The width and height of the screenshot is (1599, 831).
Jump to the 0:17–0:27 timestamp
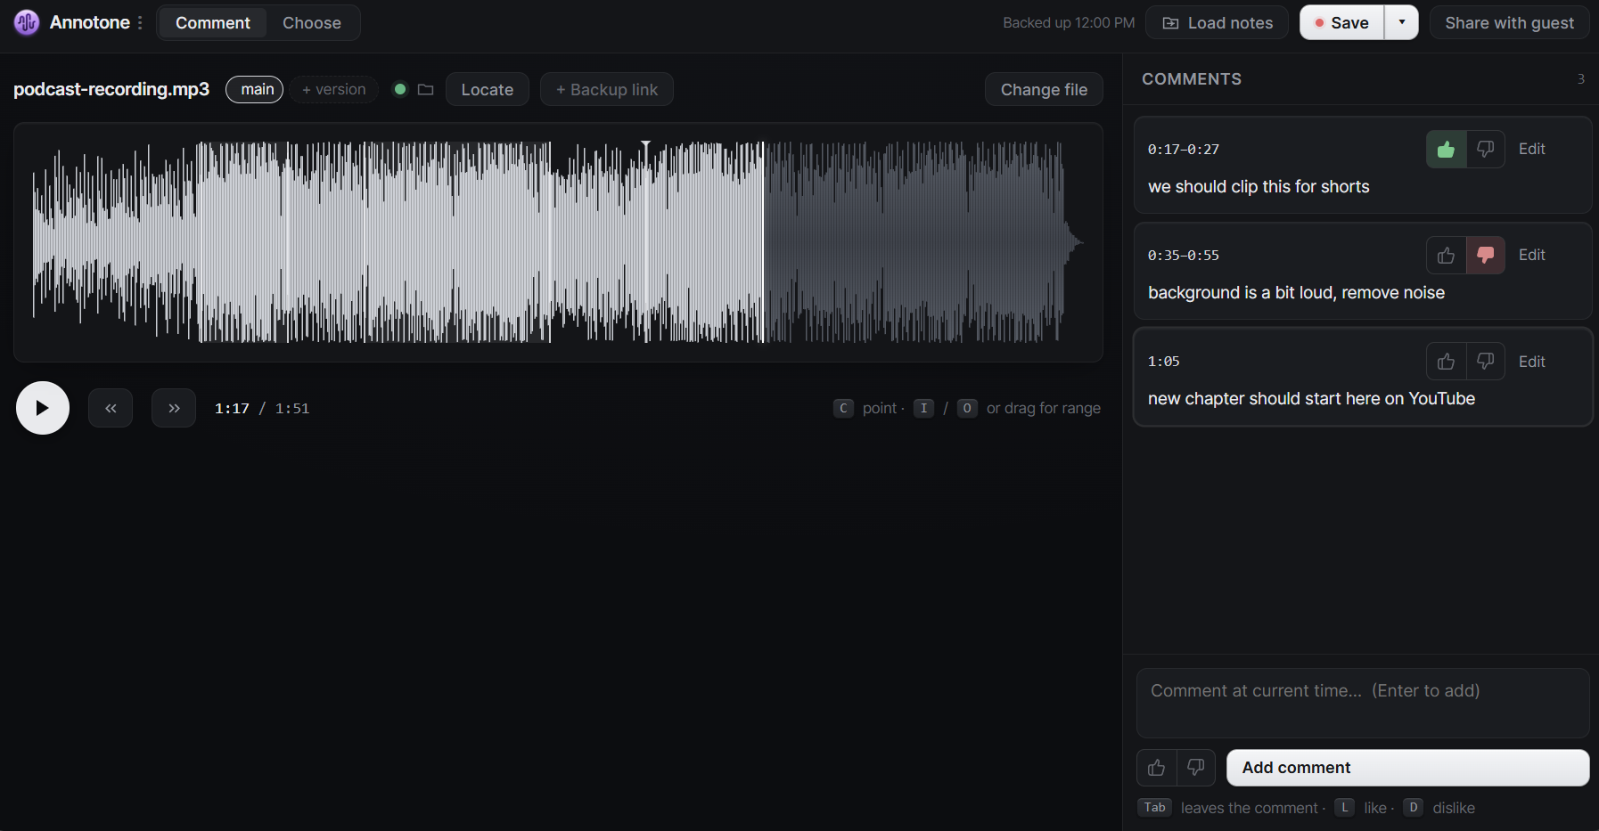tap(1183, 150)
